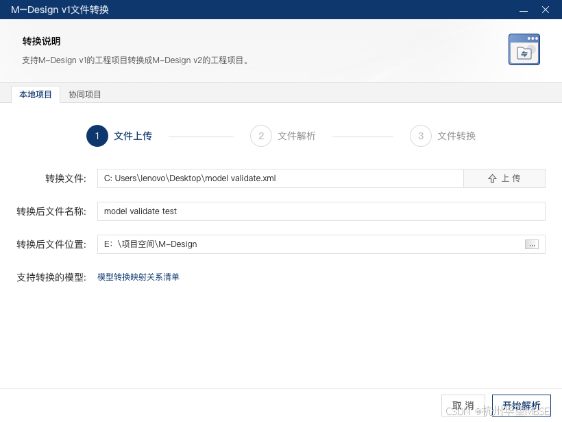Switch to the 本地项目 tab
This screenshot has width=562, height=422.
pos(36,95)
